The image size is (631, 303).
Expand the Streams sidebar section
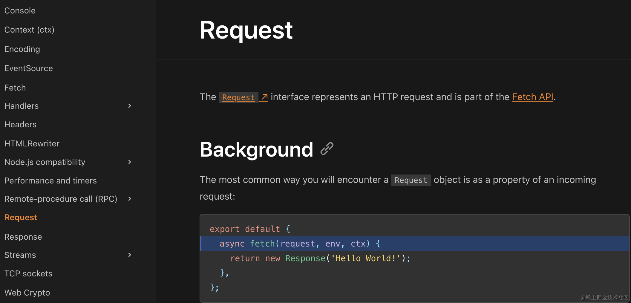click(130, 255)
